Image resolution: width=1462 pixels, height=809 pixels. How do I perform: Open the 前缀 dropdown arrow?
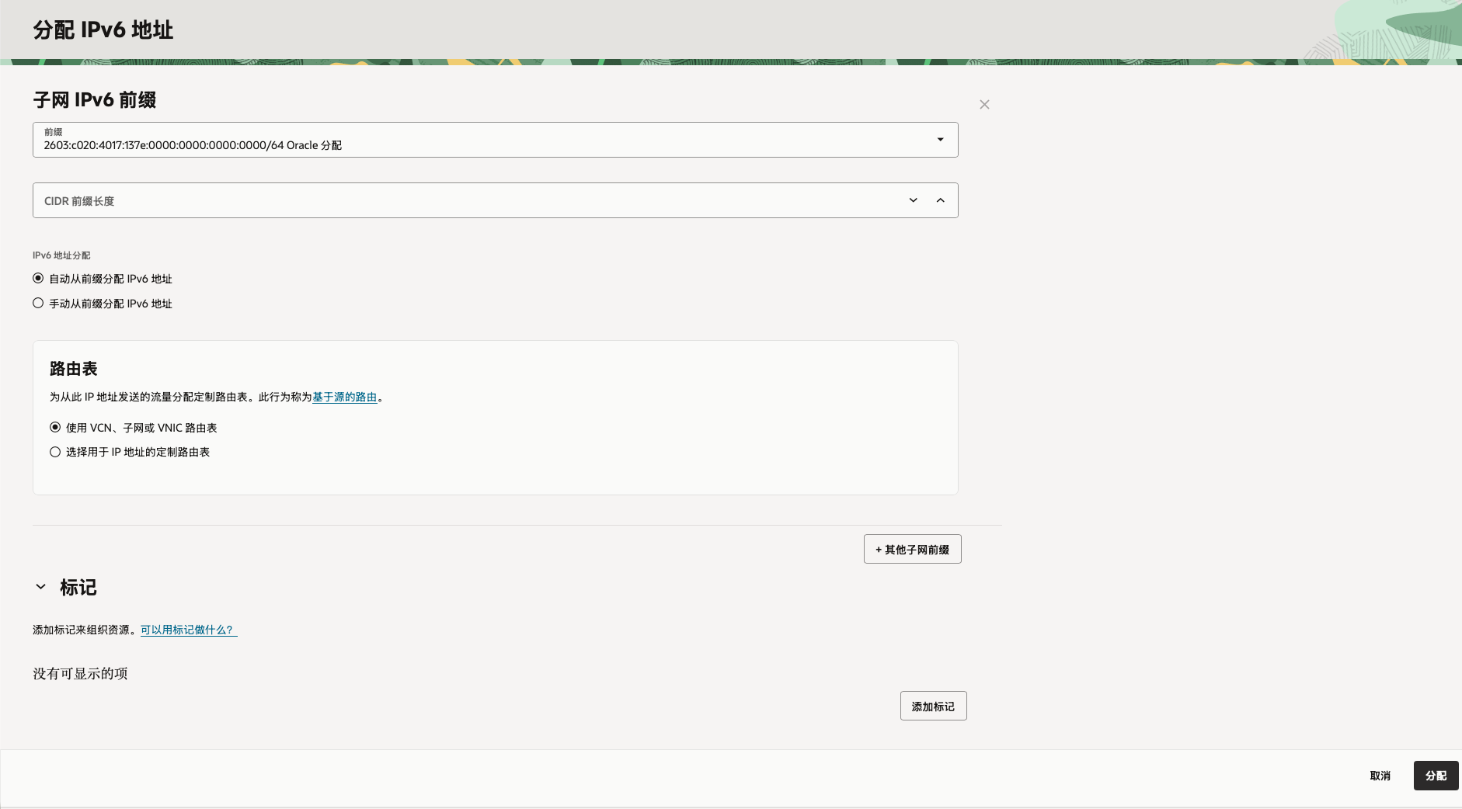click(940, 140)
